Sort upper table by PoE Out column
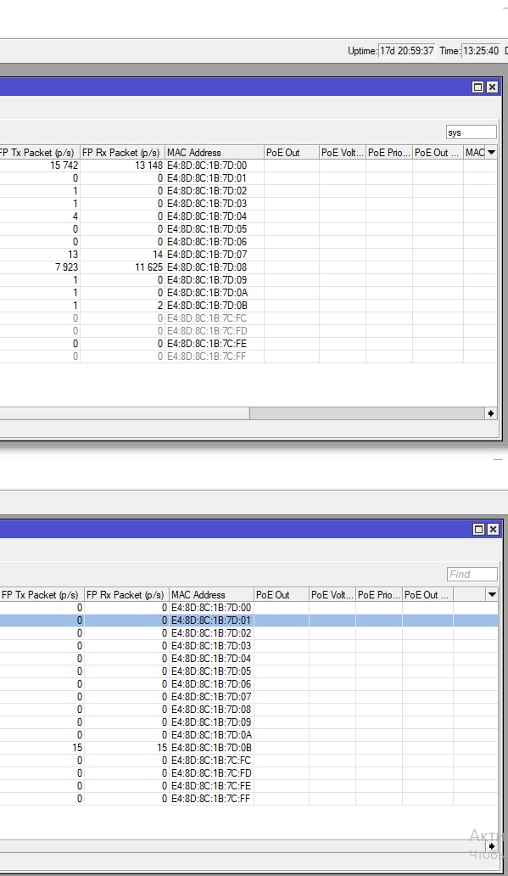The width and height of the screenshot is (508, 876). 292,153
